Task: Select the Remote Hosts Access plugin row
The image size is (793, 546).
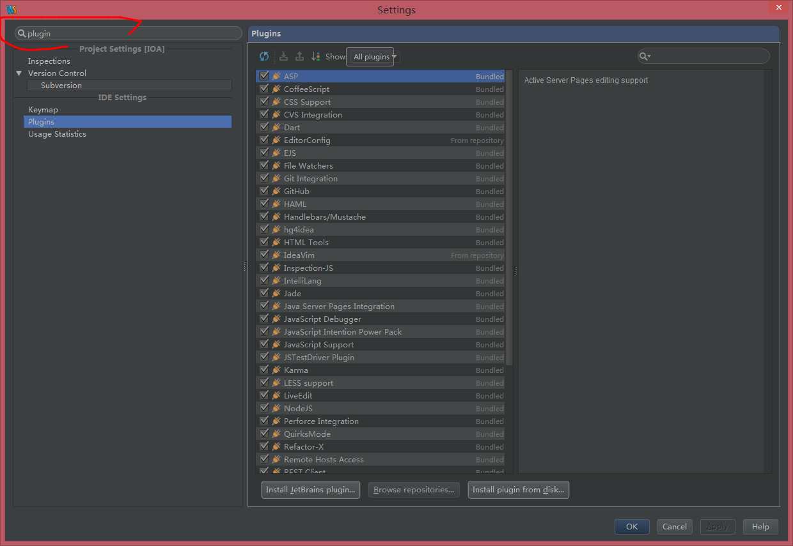Action: [x=381, y=459]
